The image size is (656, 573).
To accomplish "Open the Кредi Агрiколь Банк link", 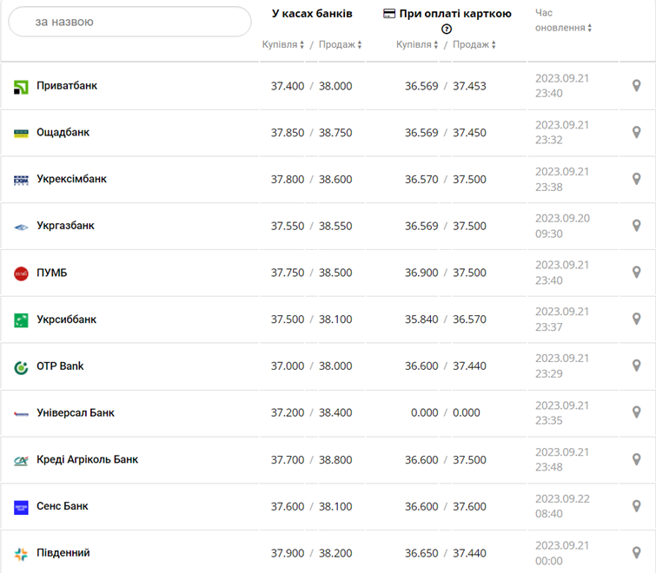I will pos(87,459).
